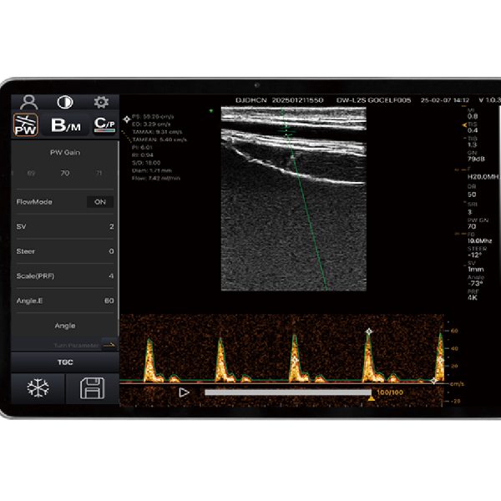
Task: Play the cine loop
Action: coord(185,392)
